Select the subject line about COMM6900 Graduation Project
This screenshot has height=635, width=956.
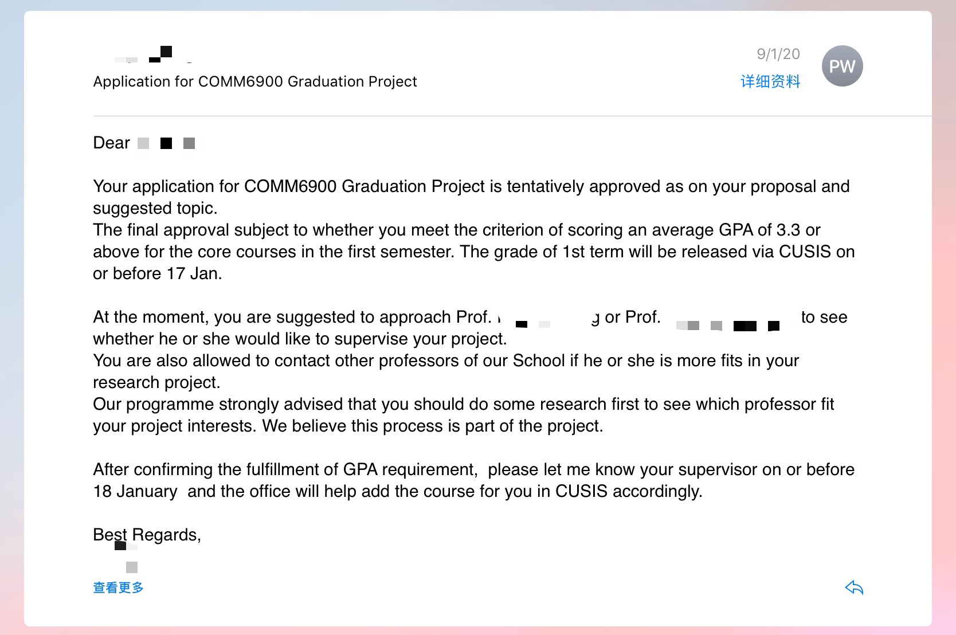tap(255, 81)
